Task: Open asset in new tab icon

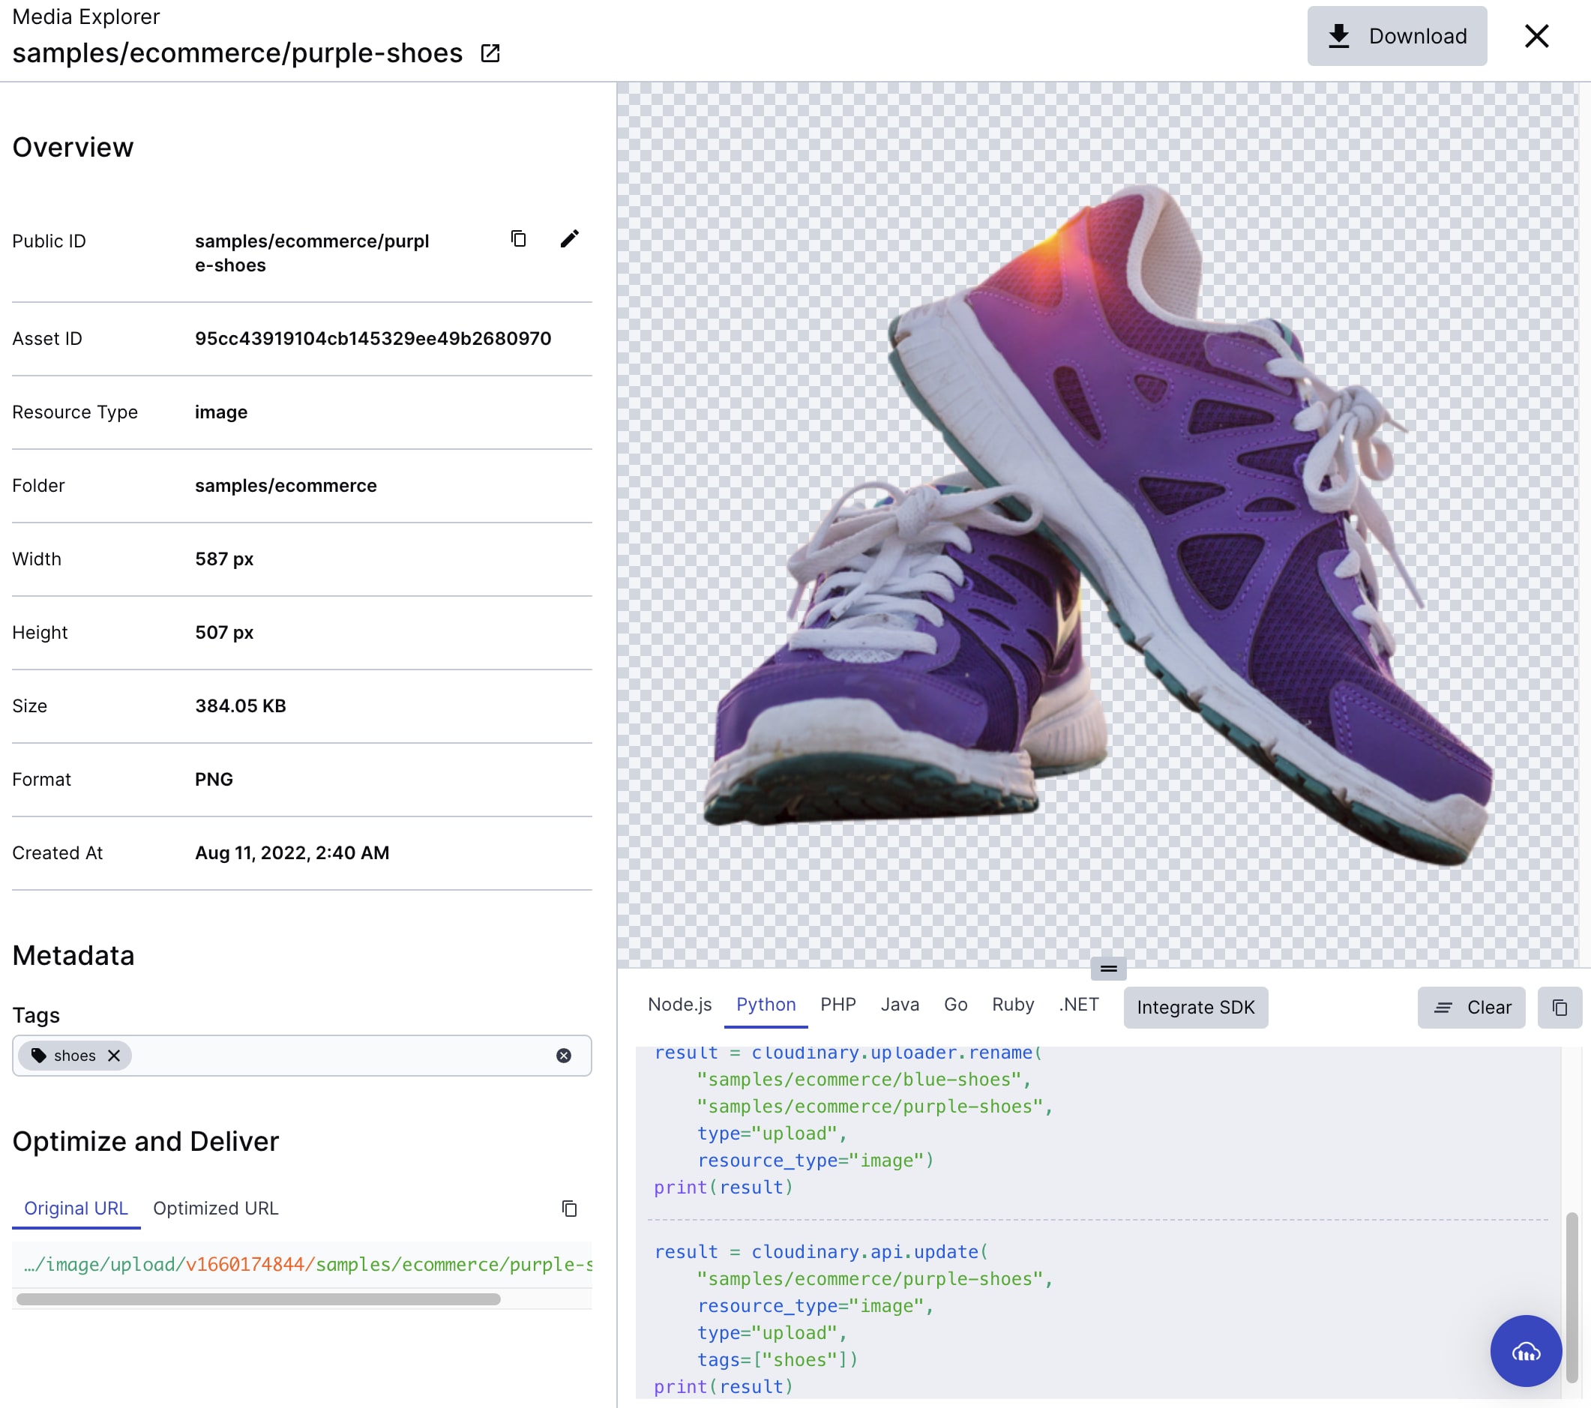Action: click(x=490, y=53)
